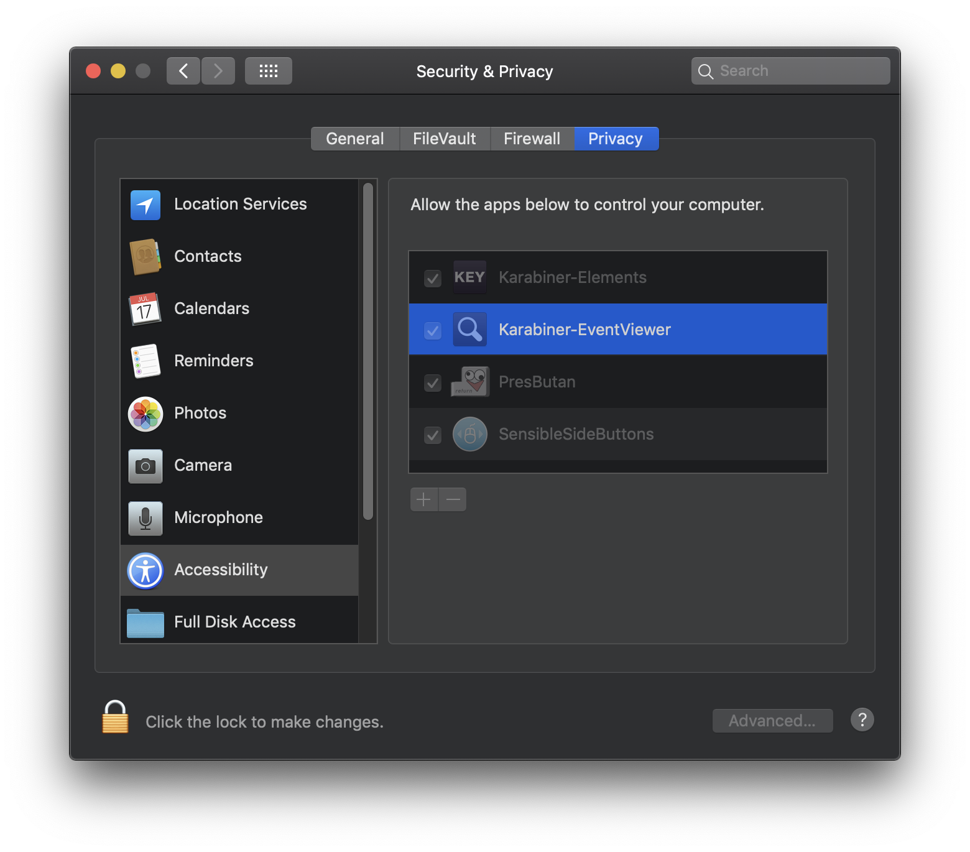This screenshot has width=970, height=852.
Task: Add an app with the plus button
Action: click(x=424, y=499)
